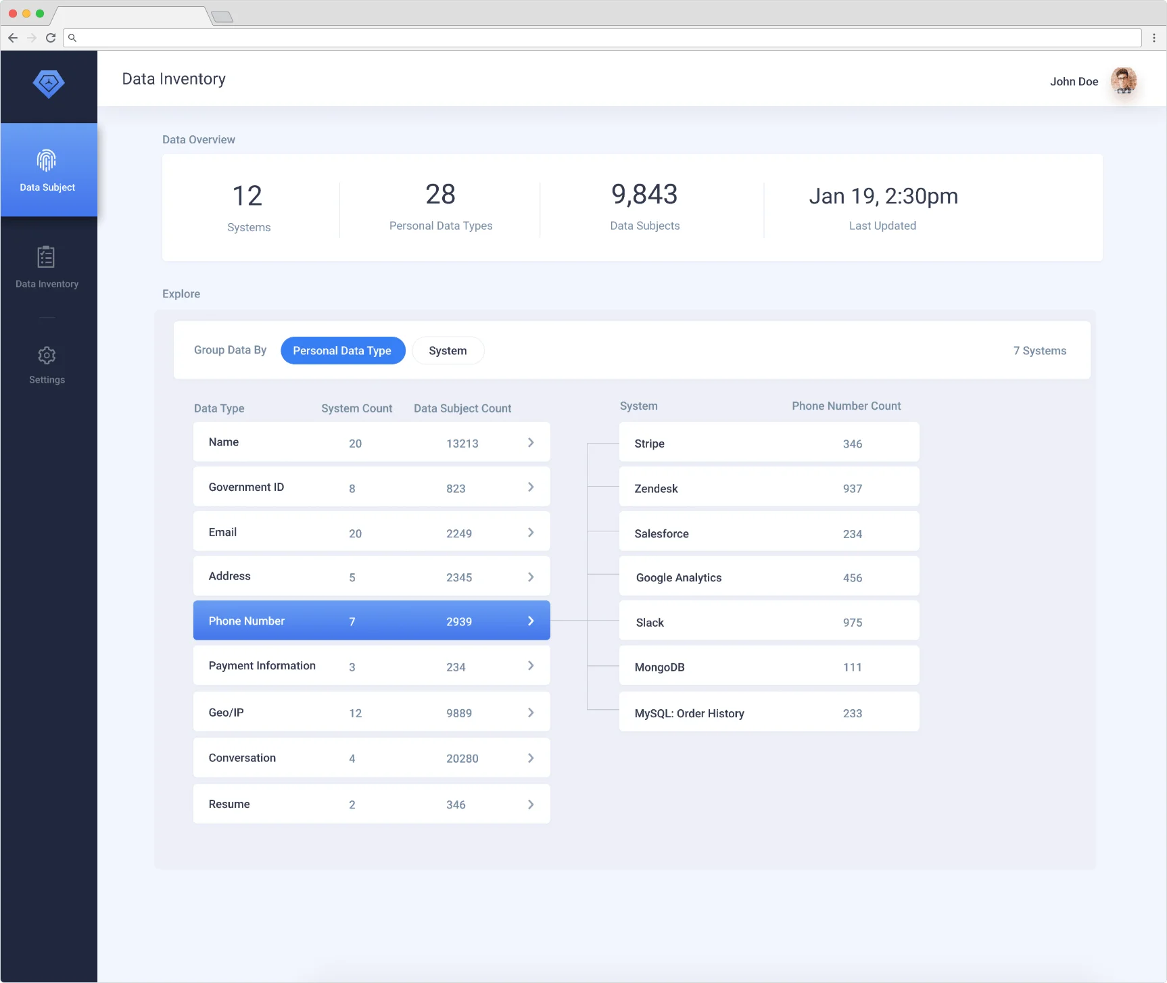Click the Jan 19, 2:30pm timestamp
The width and height of the screenshot is (1167, 983).
tap(883, 196)
